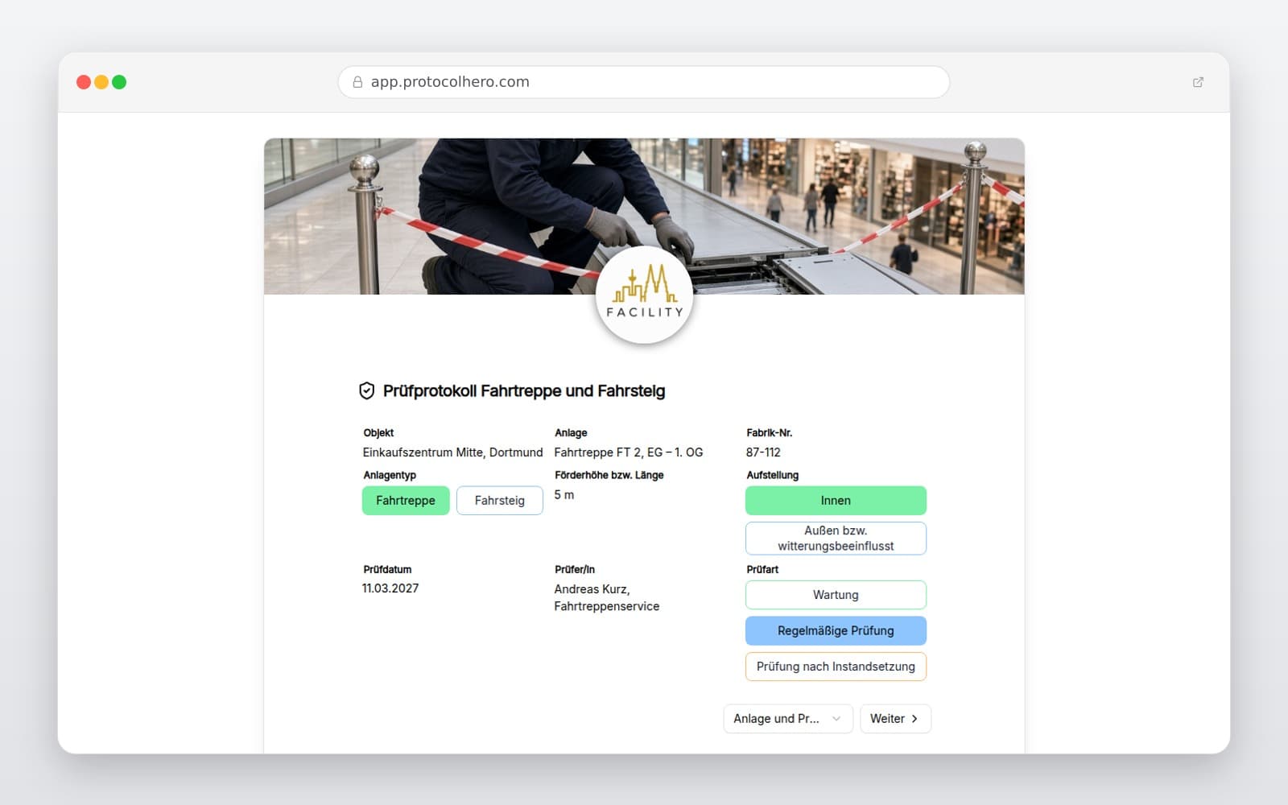Go to next step with Weiter

[x=895, y=719]
